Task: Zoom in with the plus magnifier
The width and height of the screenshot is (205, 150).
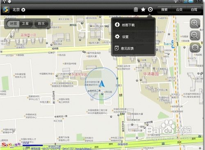Action: click(x=195, y=23)
